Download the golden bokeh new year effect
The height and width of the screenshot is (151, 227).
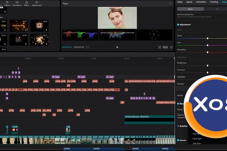(x=26, y=30)
